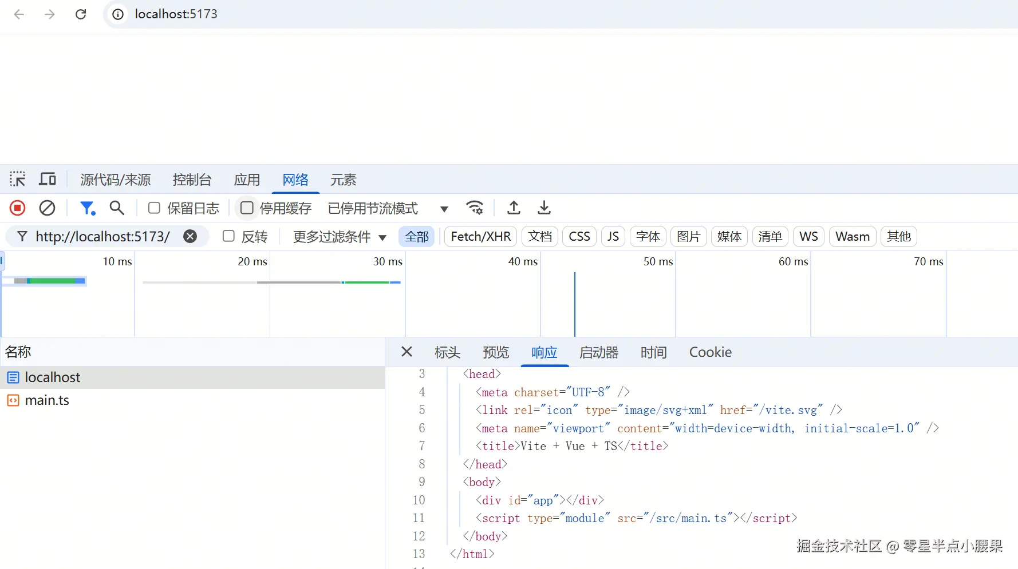Activate the inspect element picker icon
Screen dimensions: 1018x569
17,180
